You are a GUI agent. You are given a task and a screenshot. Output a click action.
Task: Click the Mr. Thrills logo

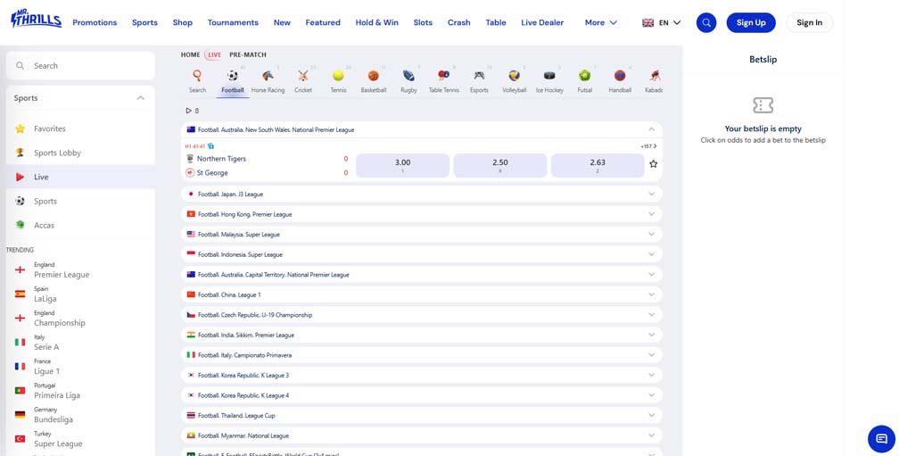[x=36, y=19]
